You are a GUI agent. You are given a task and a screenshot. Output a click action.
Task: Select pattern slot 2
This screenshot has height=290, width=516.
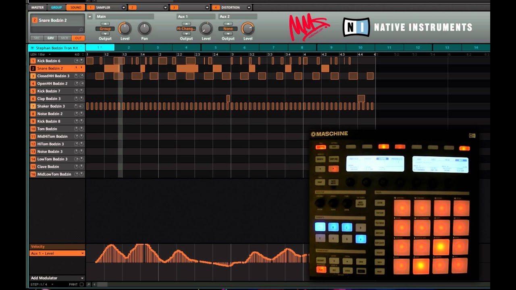(129, 48)
